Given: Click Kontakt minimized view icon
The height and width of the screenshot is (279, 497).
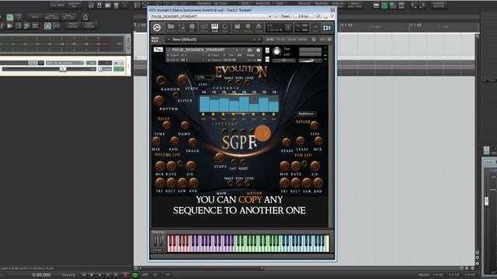Looking at the screenshot, I should coord(315,28).
